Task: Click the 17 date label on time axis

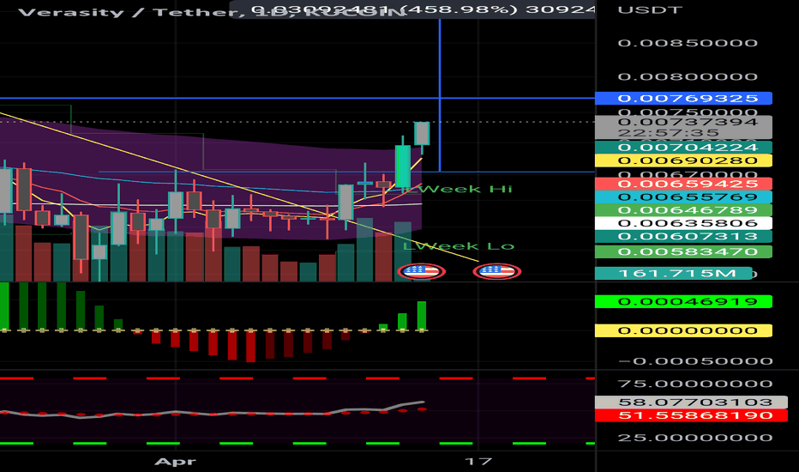Action: pyautogui.click(x=478, y=462)
